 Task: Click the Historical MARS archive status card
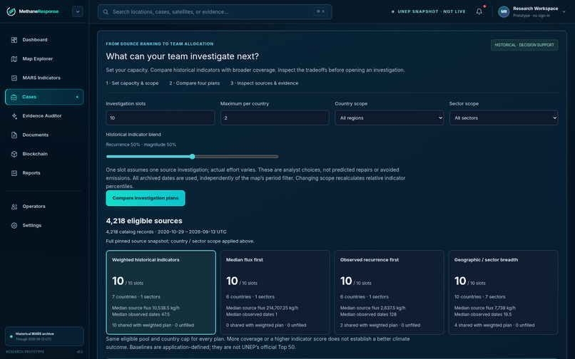pos(44,336)
